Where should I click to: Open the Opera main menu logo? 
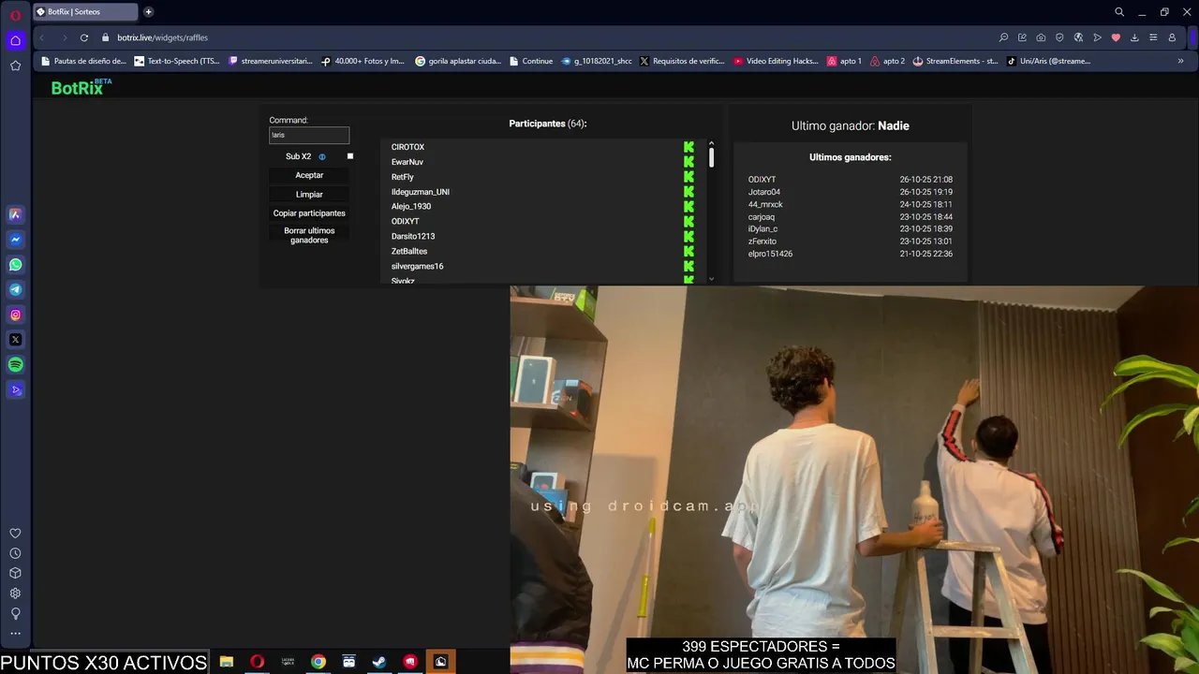[x=15, y=16]
